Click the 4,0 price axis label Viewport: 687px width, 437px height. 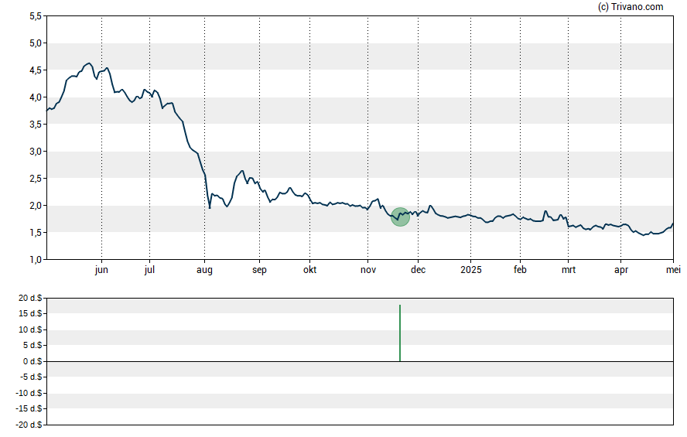pos(36,97)
